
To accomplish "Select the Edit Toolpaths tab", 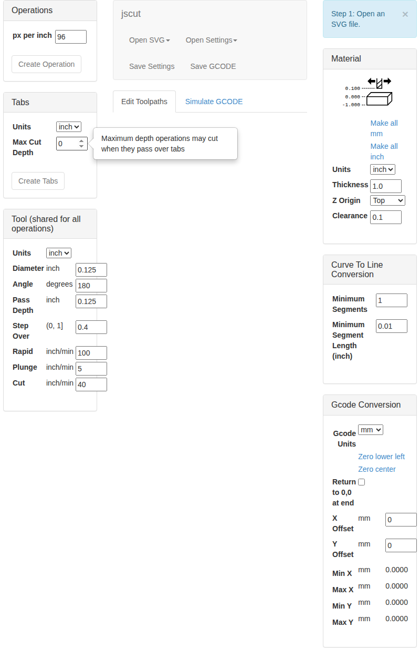I will coord(144,101).
